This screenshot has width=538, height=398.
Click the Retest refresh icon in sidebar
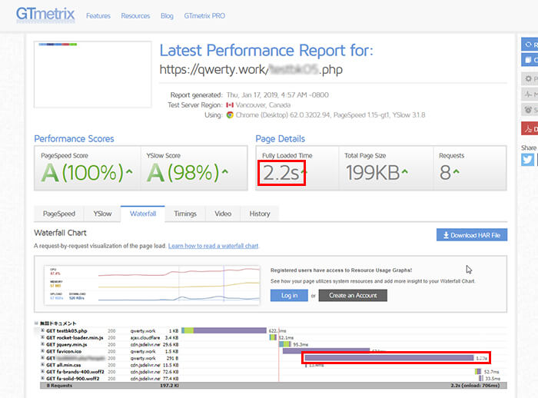[x=529, y=45]
